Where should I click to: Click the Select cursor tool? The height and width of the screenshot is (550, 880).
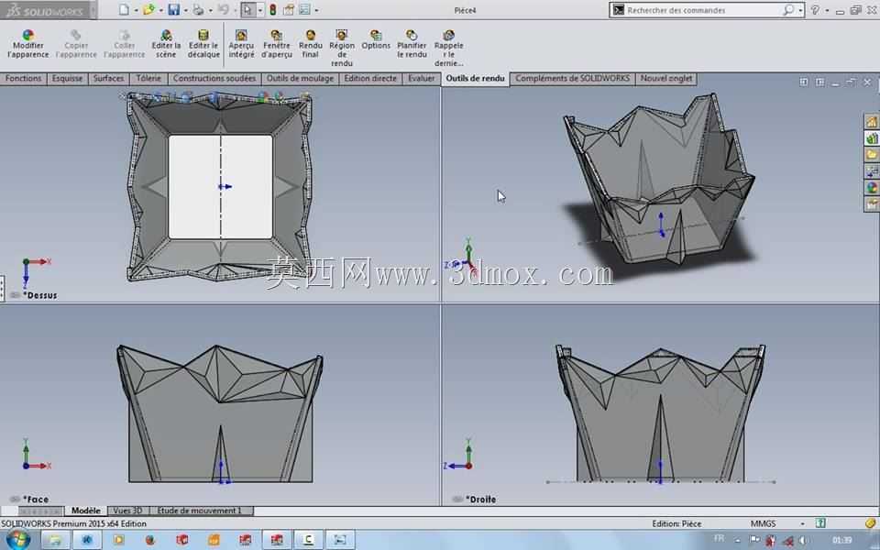[247, 9]
